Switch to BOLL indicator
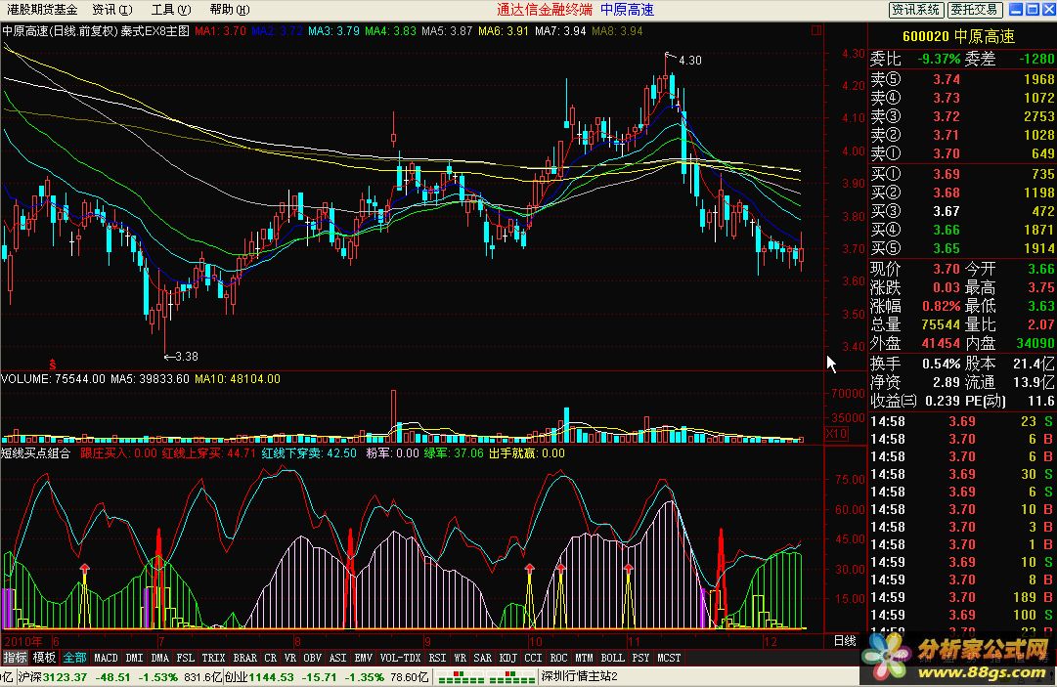 coord(613,658)
